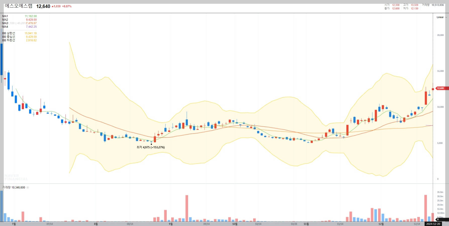Image resolution: width=449 pixels, height=226 pixels.
Task: Click the 10,000 price axis label
Action: [x=440, y=107]
